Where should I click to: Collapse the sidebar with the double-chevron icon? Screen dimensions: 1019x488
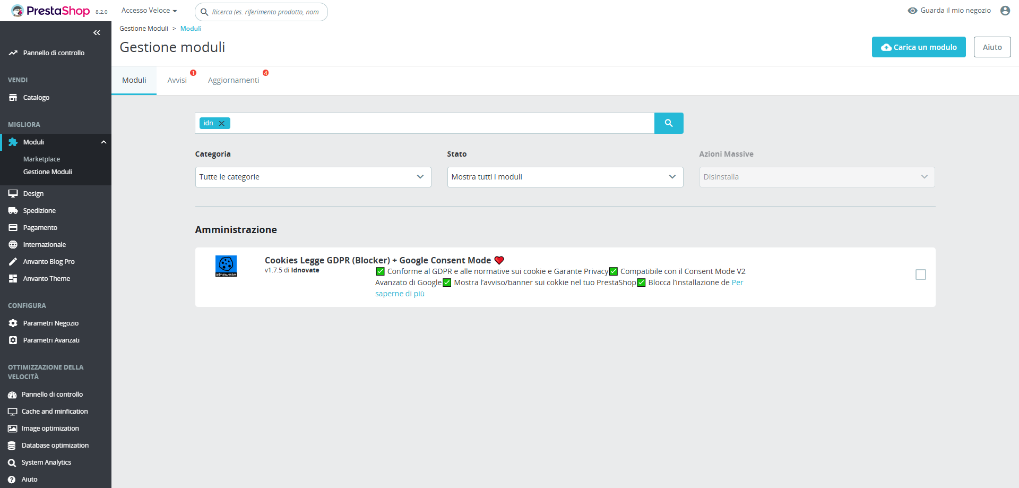point(97,33)
